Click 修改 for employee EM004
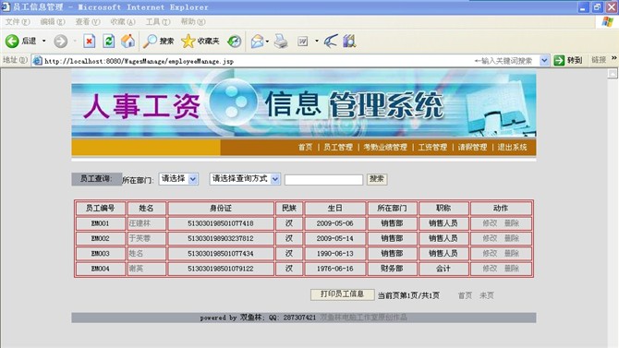Viewport: 619px width, 348px height. (x=490, y=269)
